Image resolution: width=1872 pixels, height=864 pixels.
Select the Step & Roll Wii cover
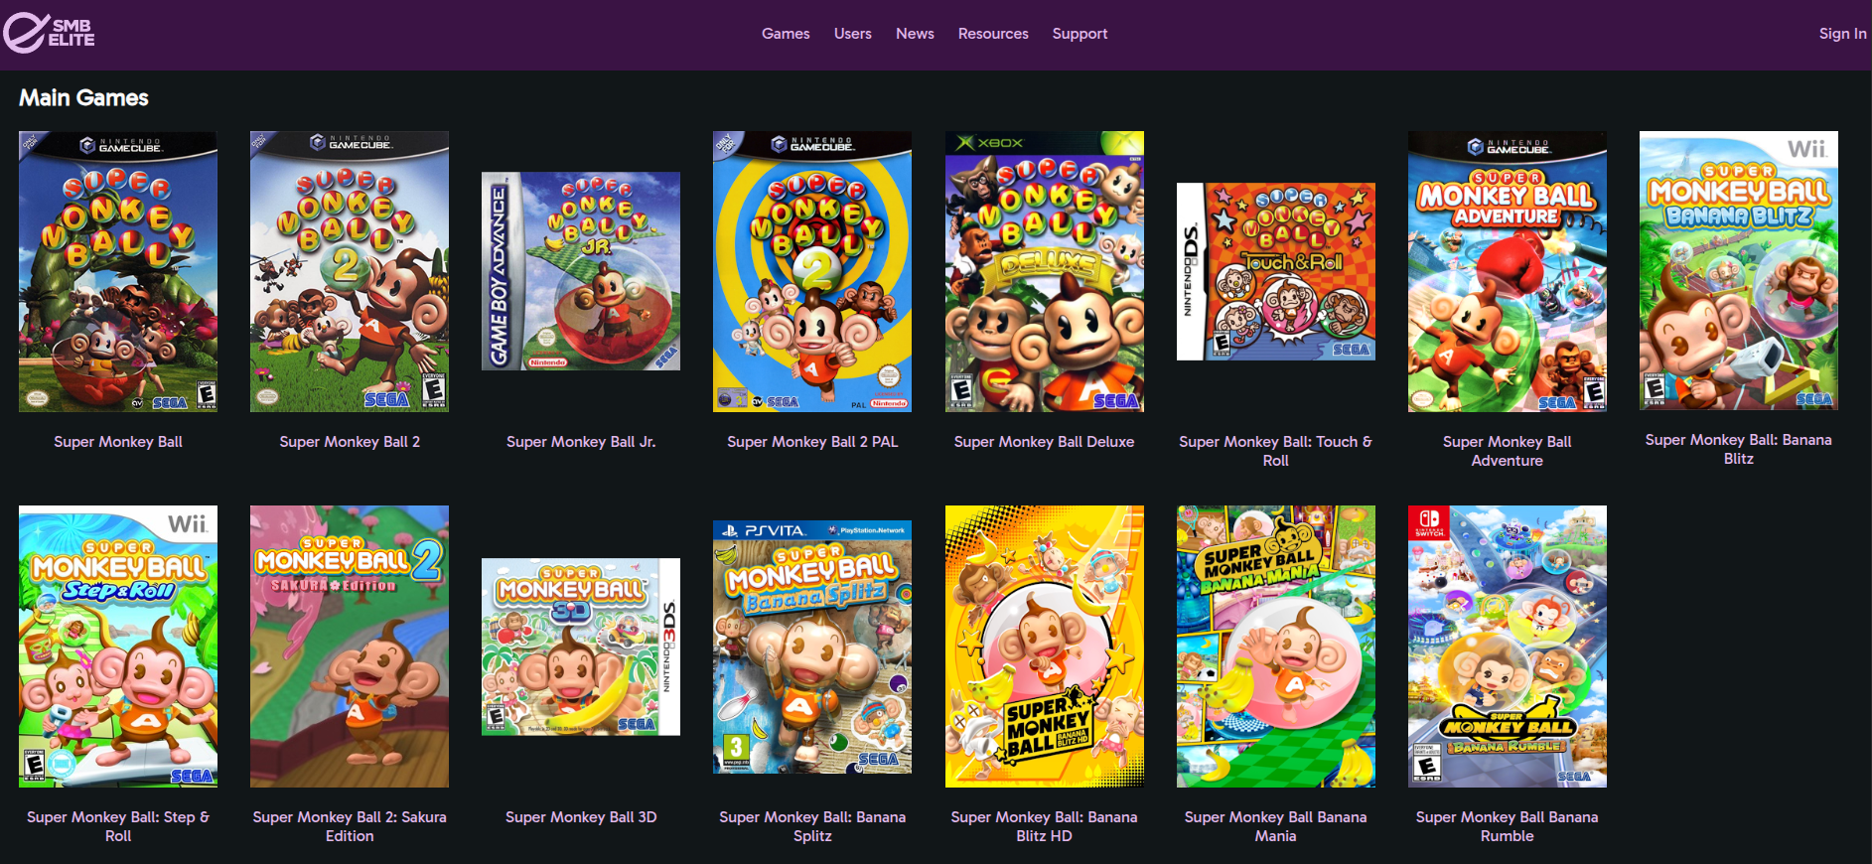tap(118, 647)
